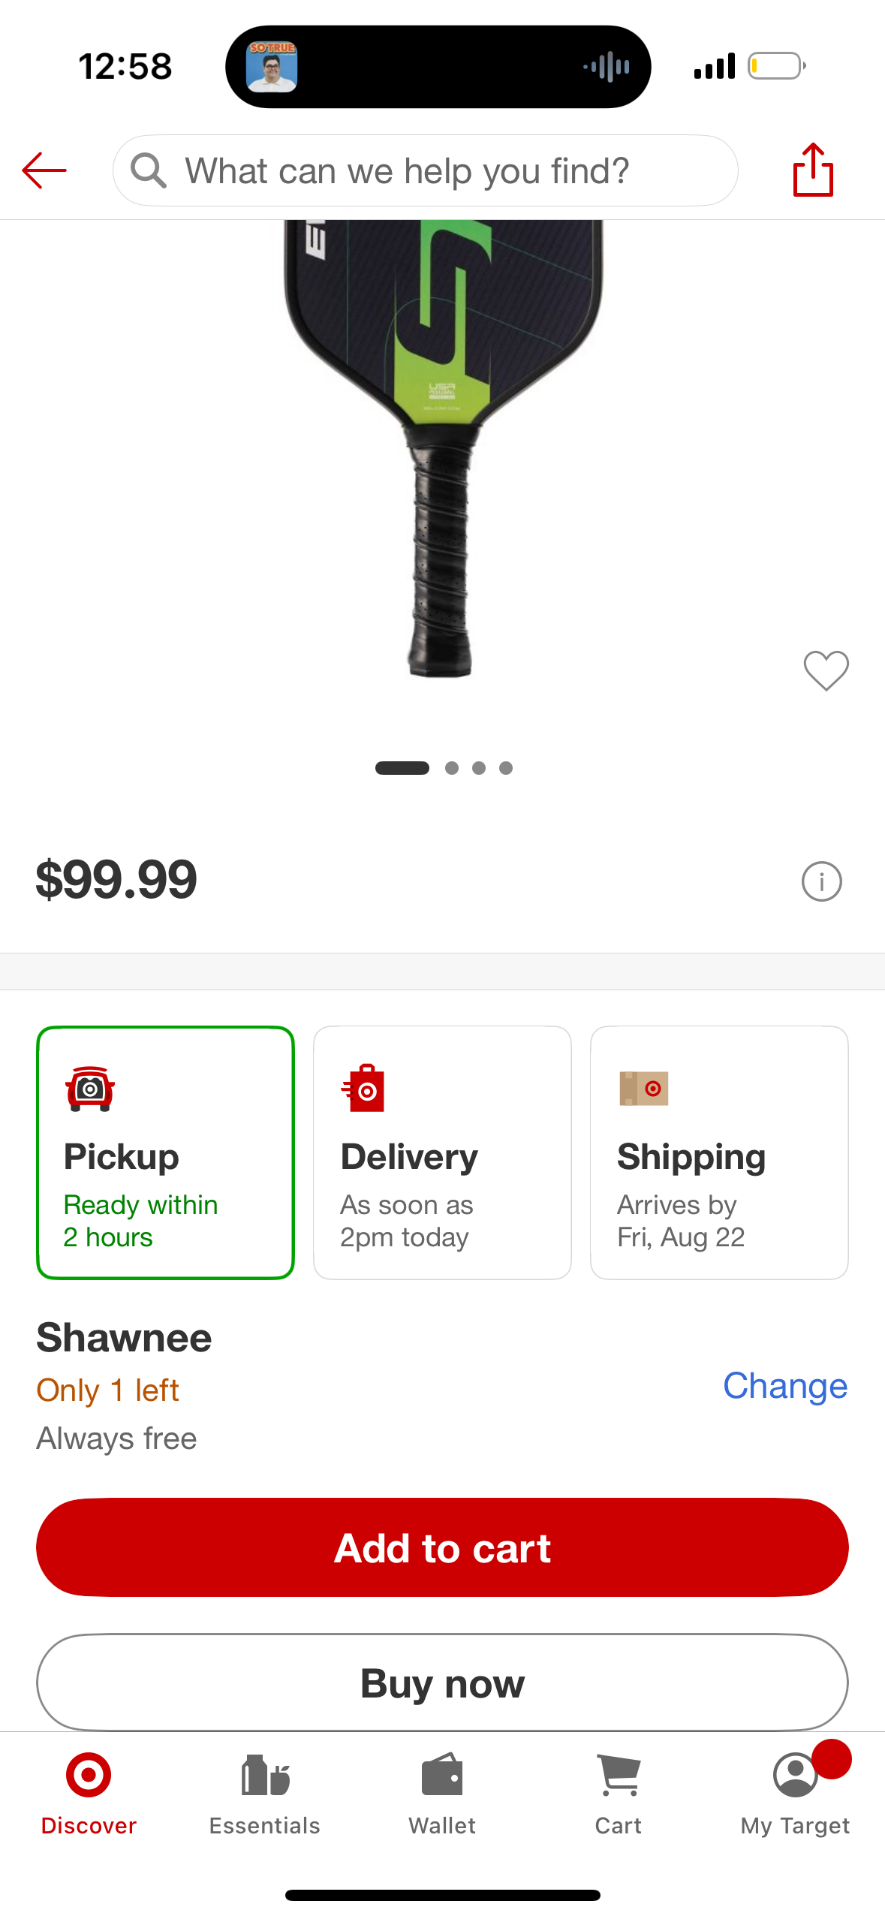Open the share sheet icon
Screen dimensions: 885x1919
[813, 170]
